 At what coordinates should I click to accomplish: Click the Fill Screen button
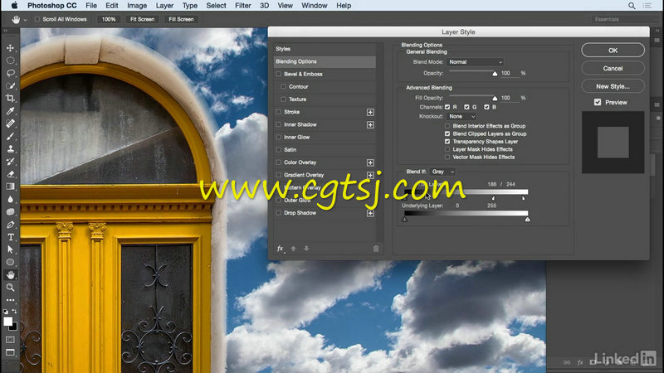[181, 19]
